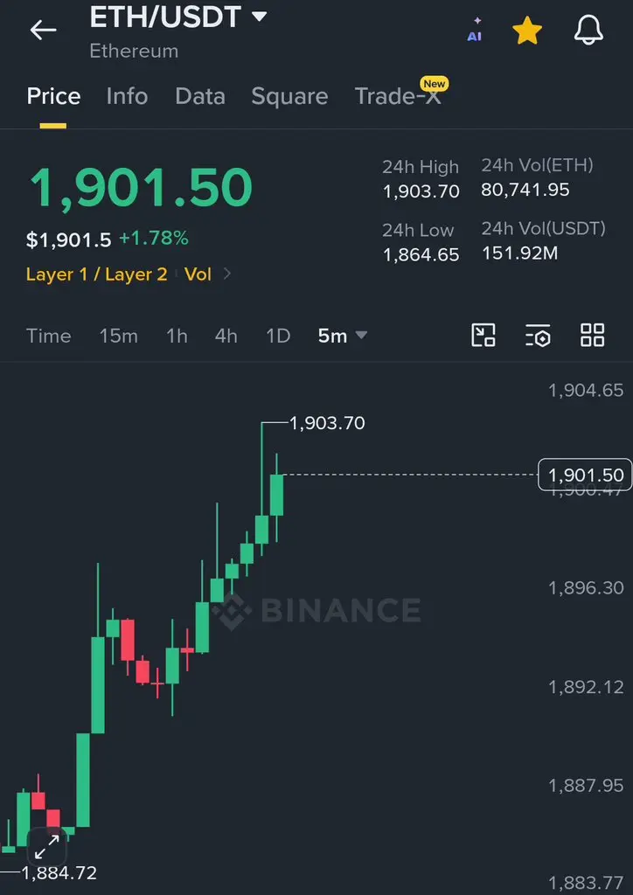Select the Time line chart view
633x895 pixels.
click(48, 336)
